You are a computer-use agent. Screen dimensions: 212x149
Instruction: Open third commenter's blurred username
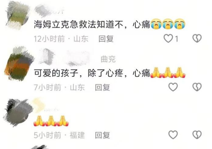pos(45,106)
